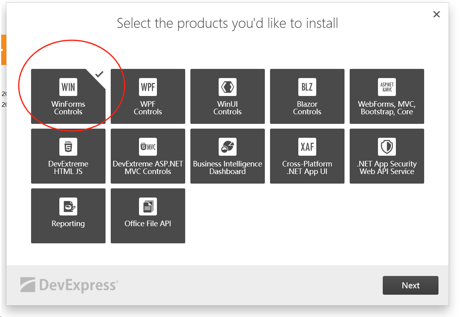The height and width of the screenshot is (317, 460).
Task: Click the Reporting document icon
Action: [68, 206]
